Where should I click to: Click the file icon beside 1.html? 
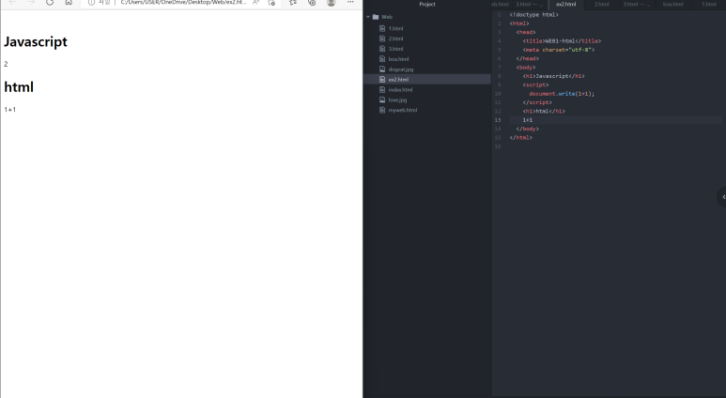click(382, 29)
